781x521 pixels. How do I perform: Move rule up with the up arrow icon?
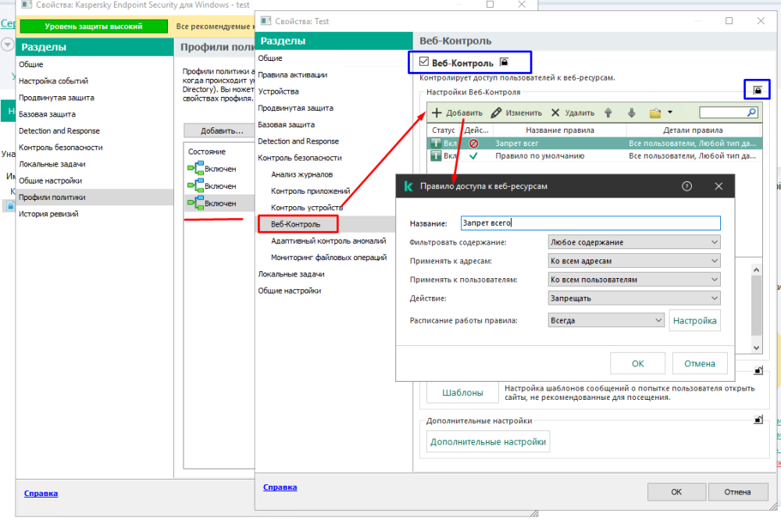[608, 112]
